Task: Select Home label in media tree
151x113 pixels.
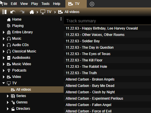Action: 17,19
